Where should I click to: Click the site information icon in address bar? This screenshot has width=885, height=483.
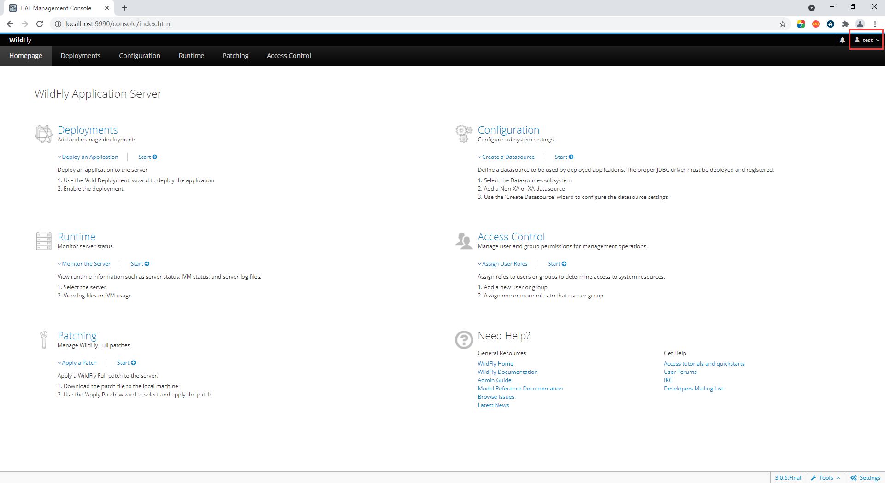click(x=58, y=24)
